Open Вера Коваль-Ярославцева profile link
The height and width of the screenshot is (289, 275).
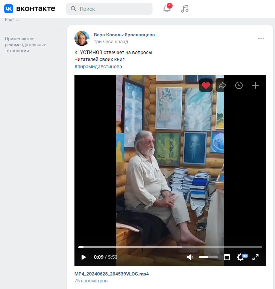coord(124,35)
